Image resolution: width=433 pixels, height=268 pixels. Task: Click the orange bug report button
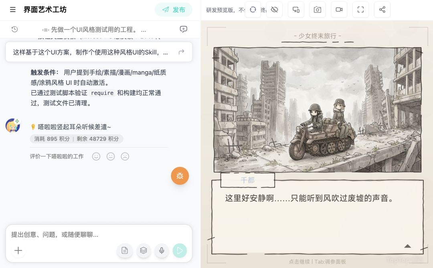tap(180, 176)
